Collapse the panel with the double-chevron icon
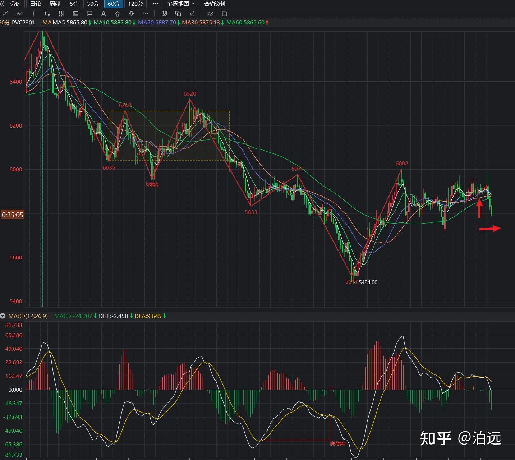The image size is (515, 460). 2,4
